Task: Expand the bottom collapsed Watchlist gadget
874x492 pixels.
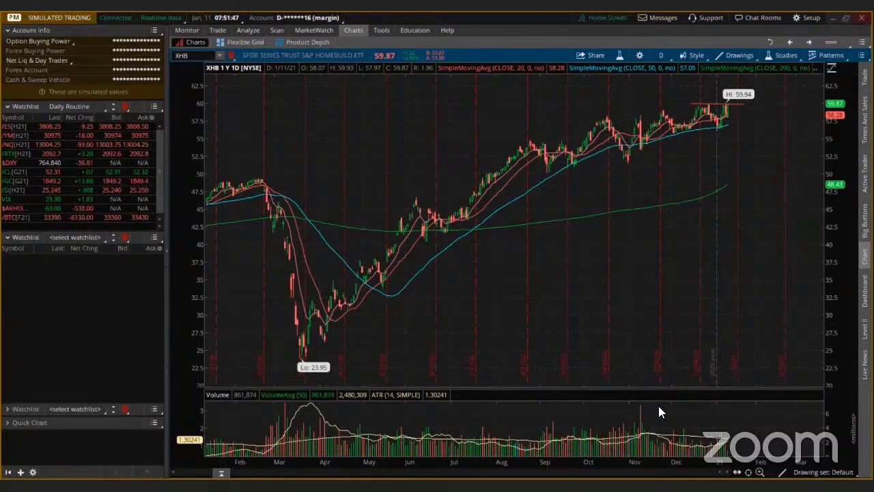Action: click(7, 409)
